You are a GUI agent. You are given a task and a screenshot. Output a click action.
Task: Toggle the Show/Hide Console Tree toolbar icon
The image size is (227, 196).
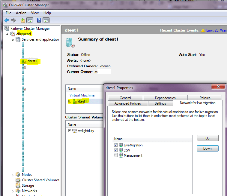coord(30,20)
